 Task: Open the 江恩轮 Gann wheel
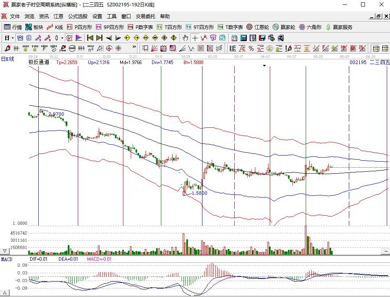[258, 27]
